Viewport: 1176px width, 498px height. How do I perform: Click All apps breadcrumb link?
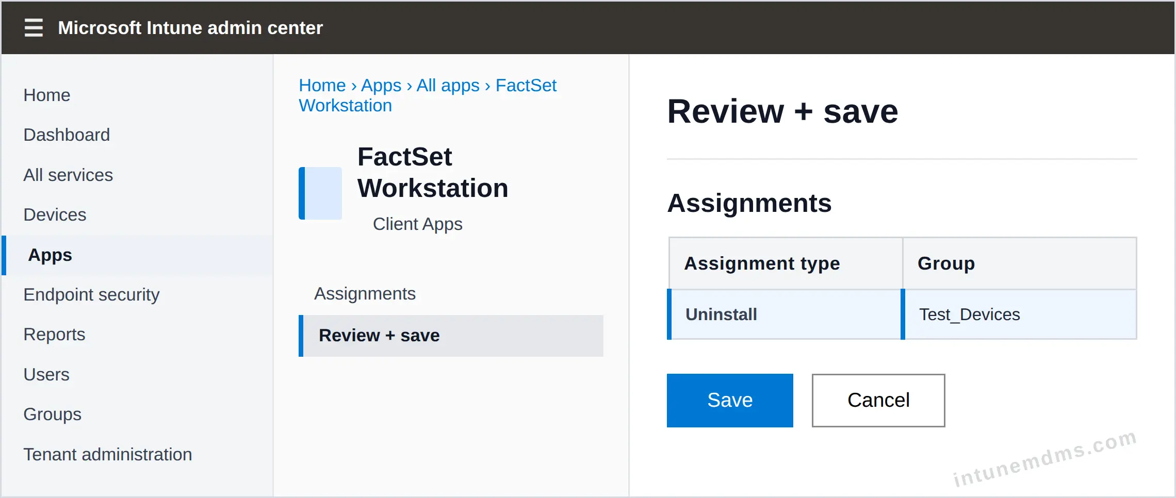coord(448,86)
